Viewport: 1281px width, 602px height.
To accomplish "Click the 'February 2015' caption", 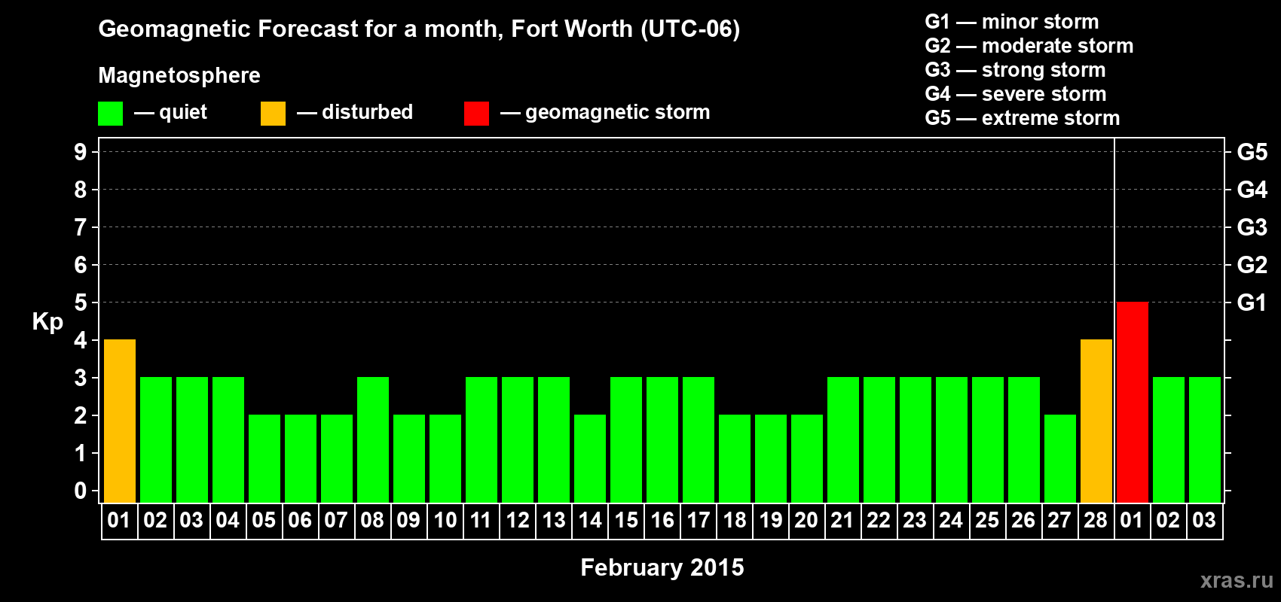I will pos(662,567).
